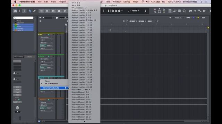Switch to the Master tab
Image resolution: width=222 pixels, height=124 pixels.
coord(30,57)
